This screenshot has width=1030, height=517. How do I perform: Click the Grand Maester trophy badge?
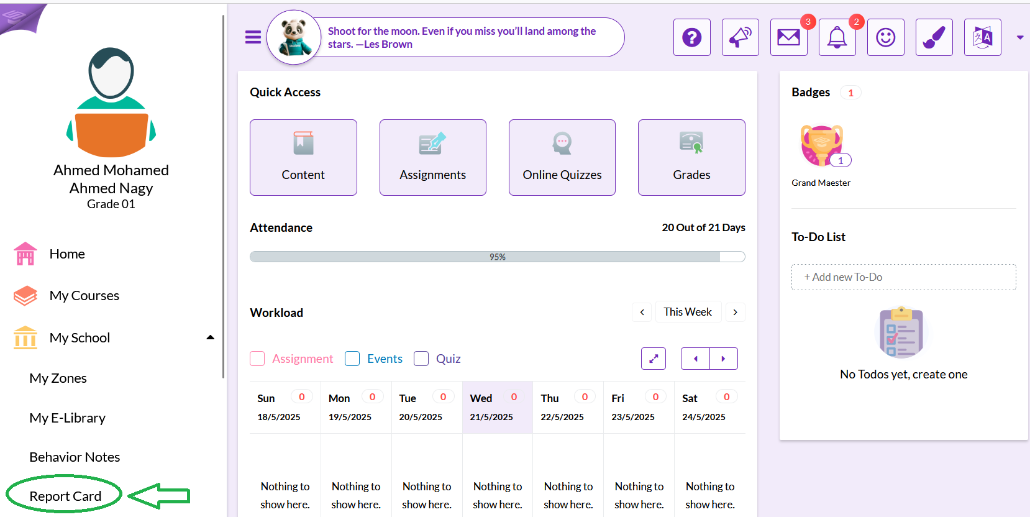point(821,146)
